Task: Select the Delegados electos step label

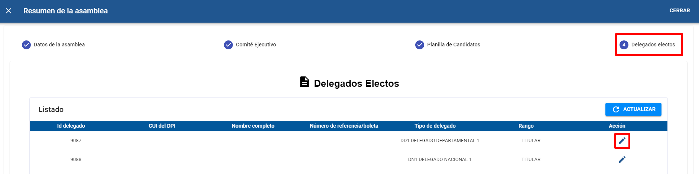Action: 653,45
